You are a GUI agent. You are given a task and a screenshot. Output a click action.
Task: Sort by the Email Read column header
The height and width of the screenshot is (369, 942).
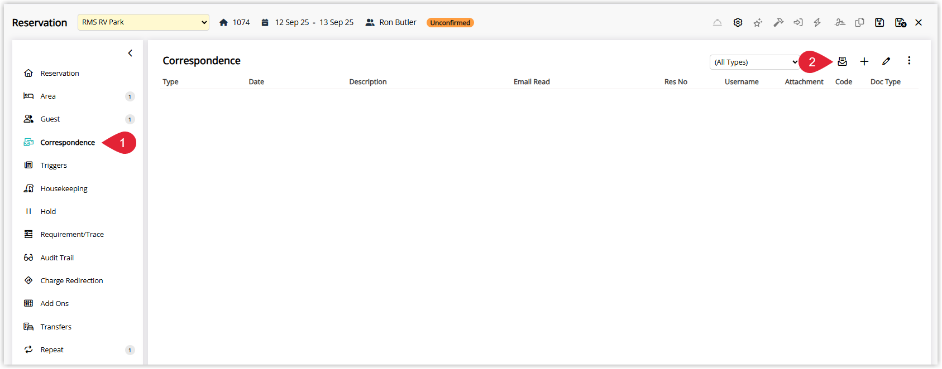[x=532, y=81]
